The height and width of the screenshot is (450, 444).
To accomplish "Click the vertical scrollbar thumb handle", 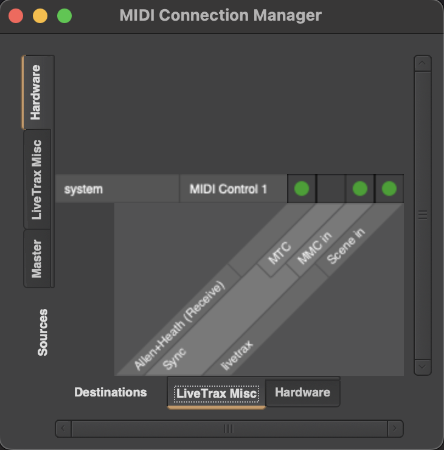I will [x=422, y=215].
